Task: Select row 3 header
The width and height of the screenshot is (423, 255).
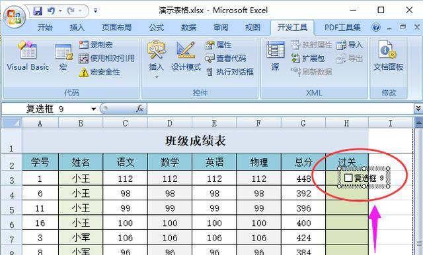Action: click(12, 179)
